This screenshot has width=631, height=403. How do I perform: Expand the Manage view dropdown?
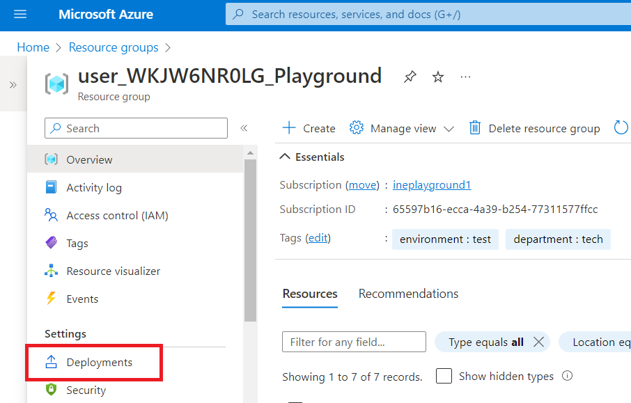coord(448,129)
